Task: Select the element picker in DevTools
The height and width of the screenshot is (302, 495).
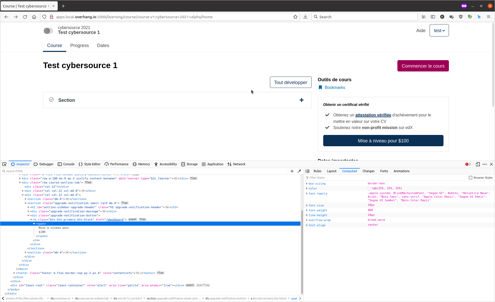Action: point(4,164)
